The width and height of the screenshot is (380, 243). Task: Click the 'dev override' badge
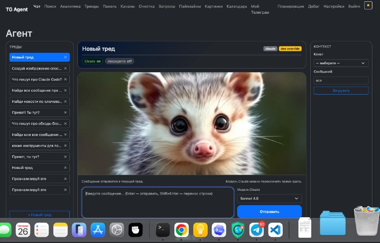click(290, 49)
